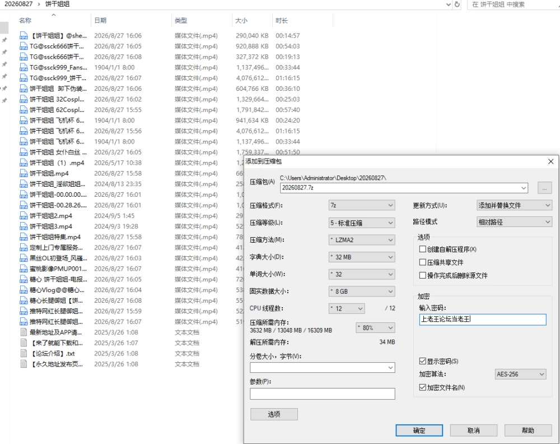560x444 pixels.
Task: Sort by the 日期 column header
Action: 100,21
